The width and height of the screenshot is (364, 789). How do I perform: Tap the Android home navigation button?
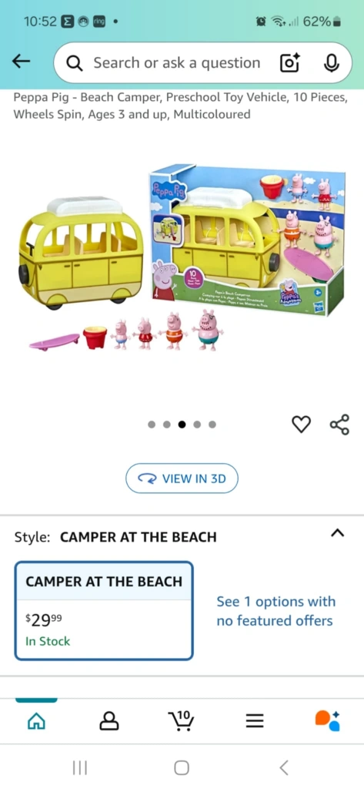[x=182, y=767]
